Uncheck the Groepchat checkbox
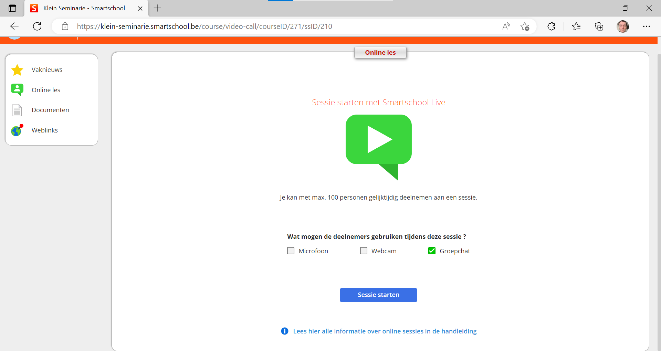The image size is (661, 351). pyautogui.click(x=432, y=251)
